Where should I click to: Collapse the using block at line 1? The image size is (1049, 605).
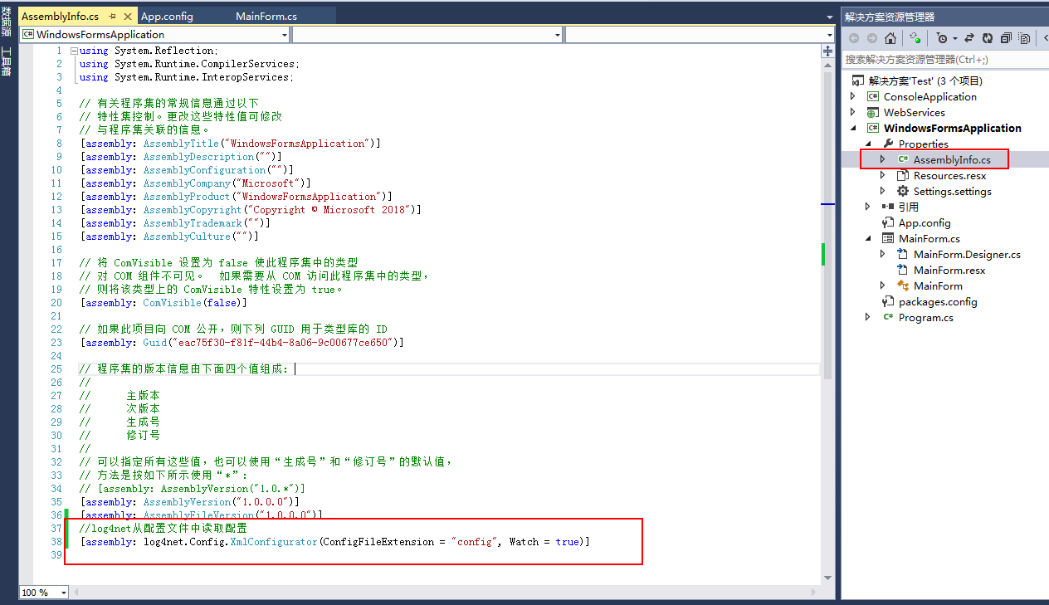[x=74, y=51]
